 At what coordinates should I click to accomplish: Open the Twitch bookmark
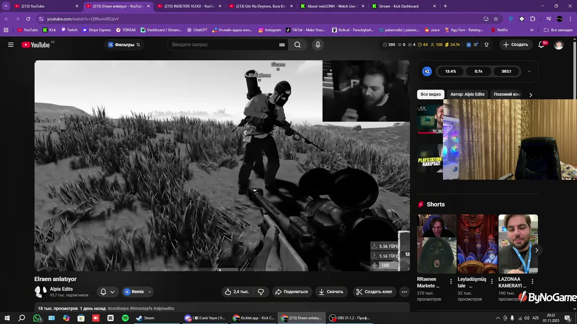coord(69,30)
